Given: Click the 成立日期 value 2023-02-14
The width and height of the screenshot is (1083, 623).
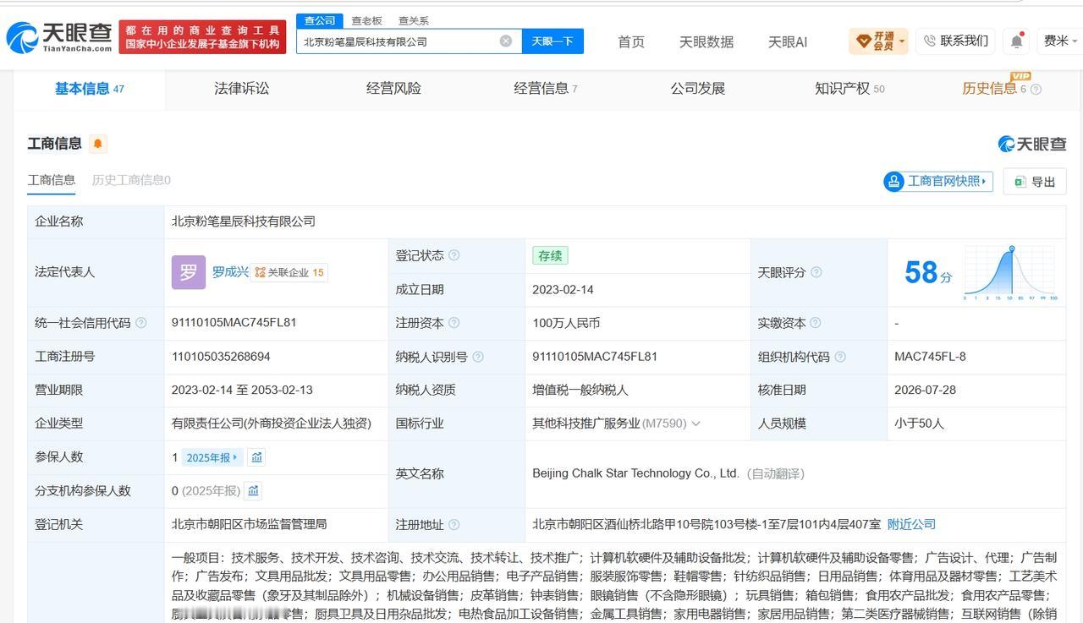Looking at the screenshot, I should pyautogui.click(x=563, y=289).
